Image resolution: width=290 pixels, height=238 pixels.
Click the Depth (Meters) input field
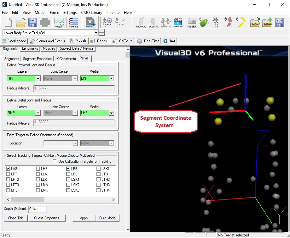click(38, 209)
